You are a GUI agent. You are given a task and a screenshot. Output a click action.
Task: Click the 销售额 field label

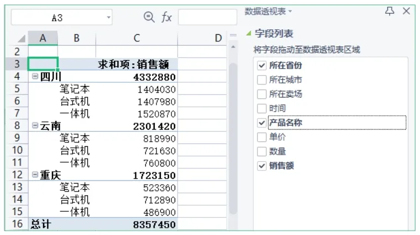pos(281,165)
